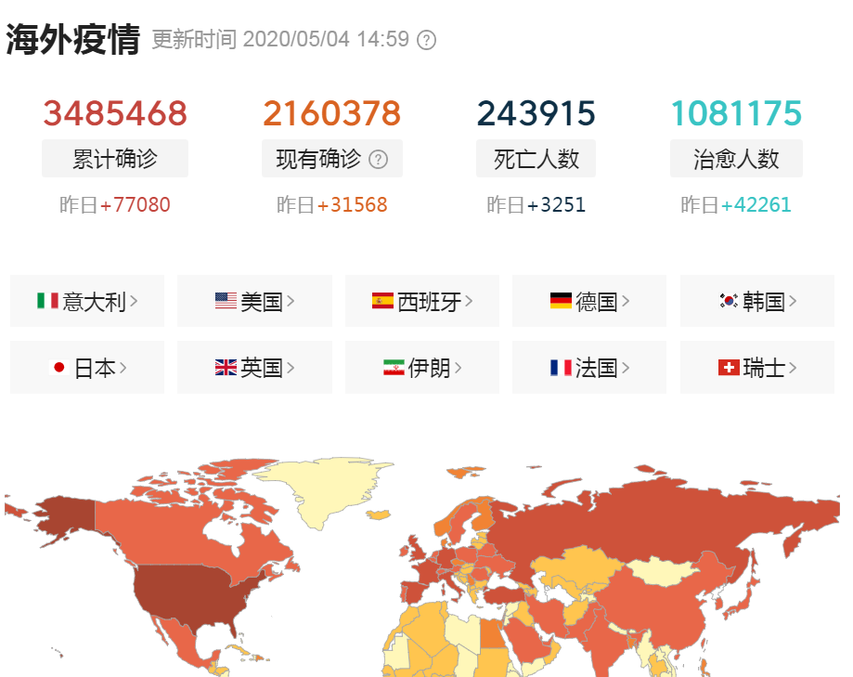The width and height of the screenshot is (853, 677).
Task: Select the 现有确诊 label button
Action: (x=332, y=159)
